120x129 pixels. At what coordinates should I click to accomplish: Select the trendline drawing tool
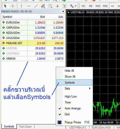point(36,6)
